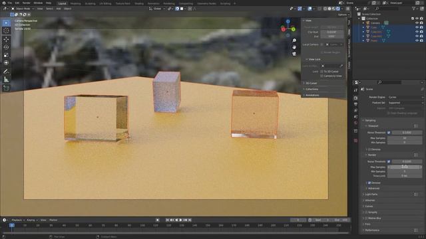Screen dimensions: 426x239
Task: Toggle visibility eye of Collection row
Action: (417, 19)
